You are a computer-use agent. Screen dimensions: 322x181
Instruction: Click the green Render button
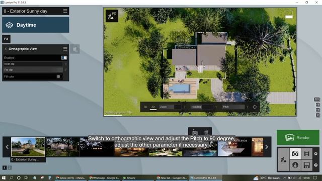pos(298,137)
